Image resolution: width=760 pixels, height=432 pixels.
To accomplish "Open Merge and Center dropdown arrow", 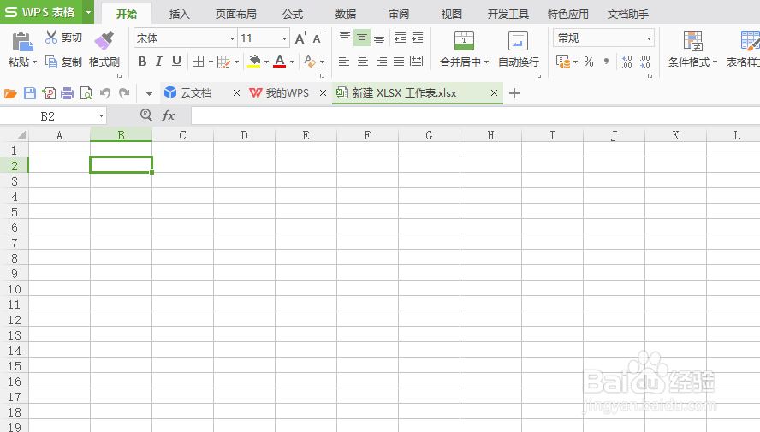I will point(486,62).
